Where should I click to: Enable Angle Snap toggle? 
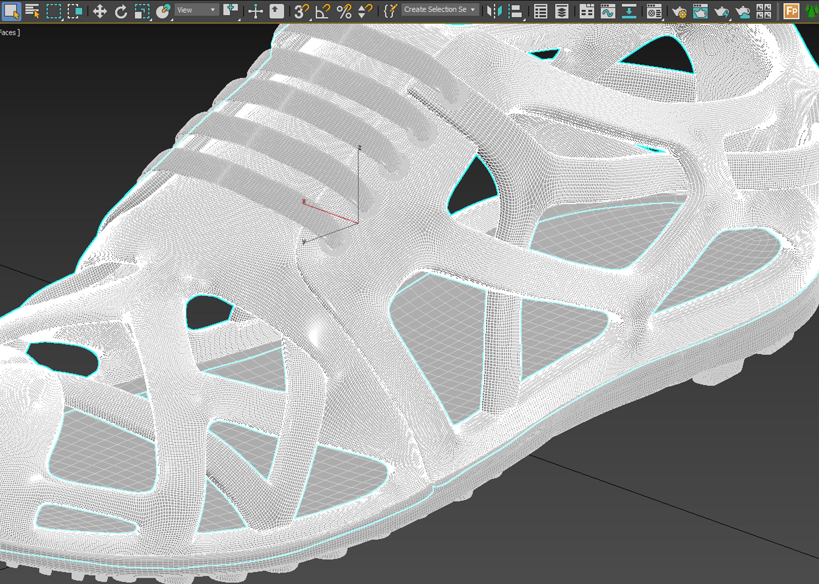[323, 11]
